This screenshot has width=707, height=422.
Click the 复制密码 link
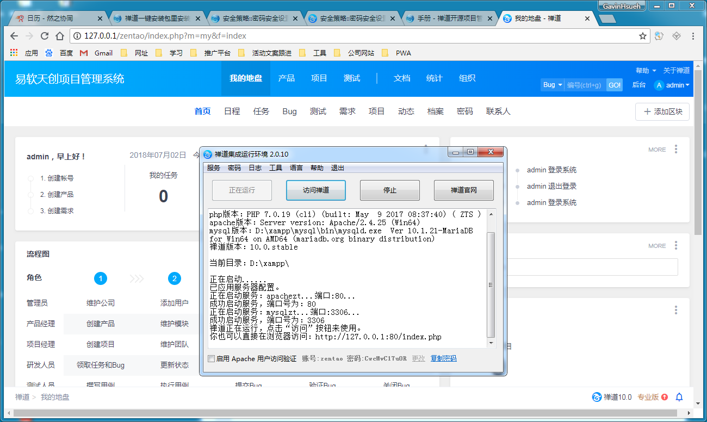443,358
